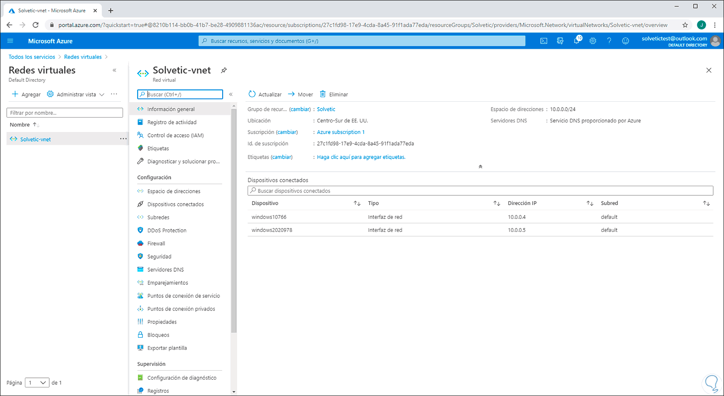Image resolution: width=724 pixels, height=396 pixels.
Task: Open Diagnosticar y solucionar problemas
Action: coord(183,161)
